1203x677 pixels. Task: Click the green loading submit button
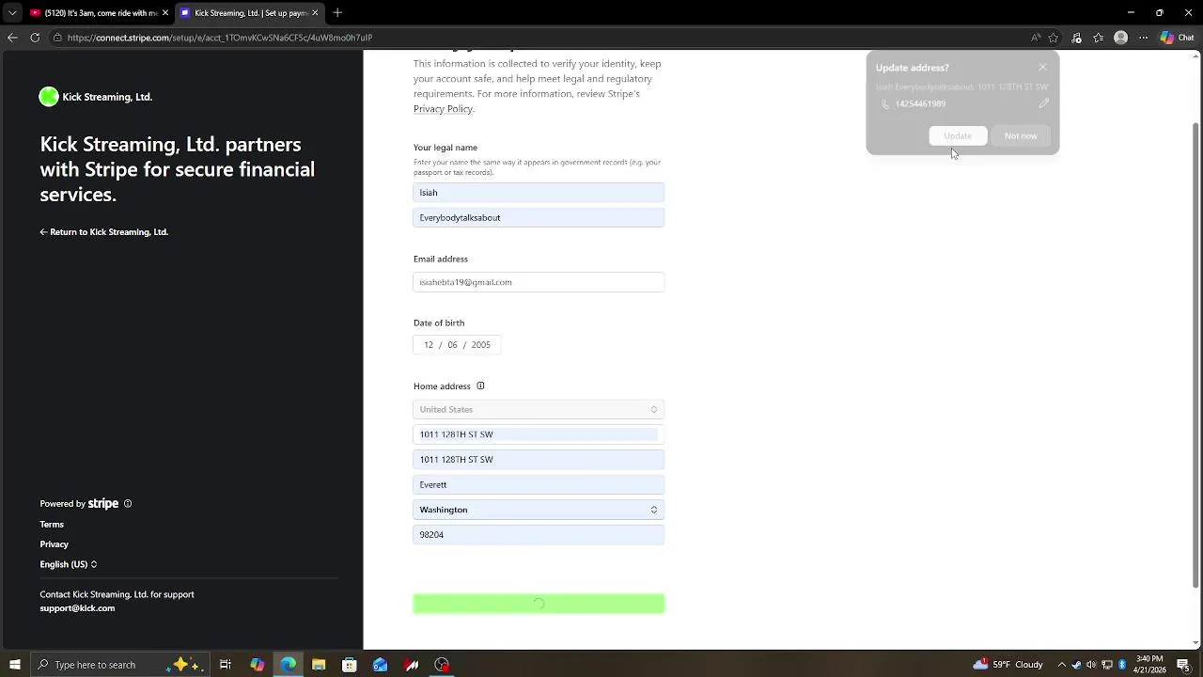(539, 604)
